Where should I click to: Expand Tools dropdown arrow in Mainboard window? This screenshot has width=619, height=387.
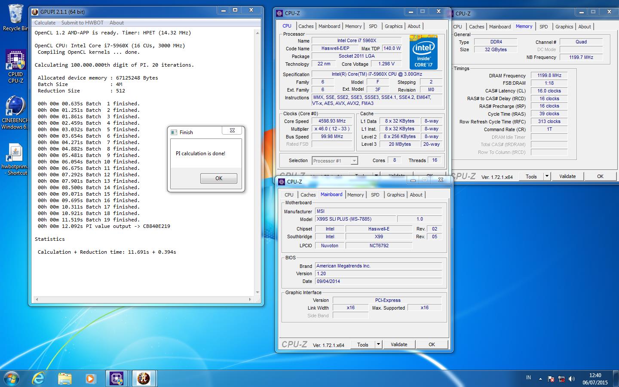pos(378,344)
